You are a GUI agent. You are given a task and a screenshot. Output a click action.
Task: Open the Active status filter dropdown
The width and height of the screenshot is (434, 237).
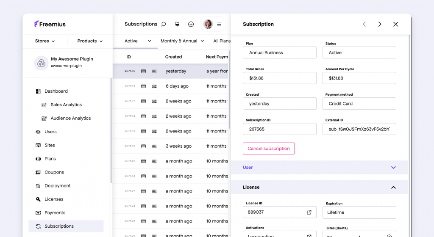coord(138,41)
